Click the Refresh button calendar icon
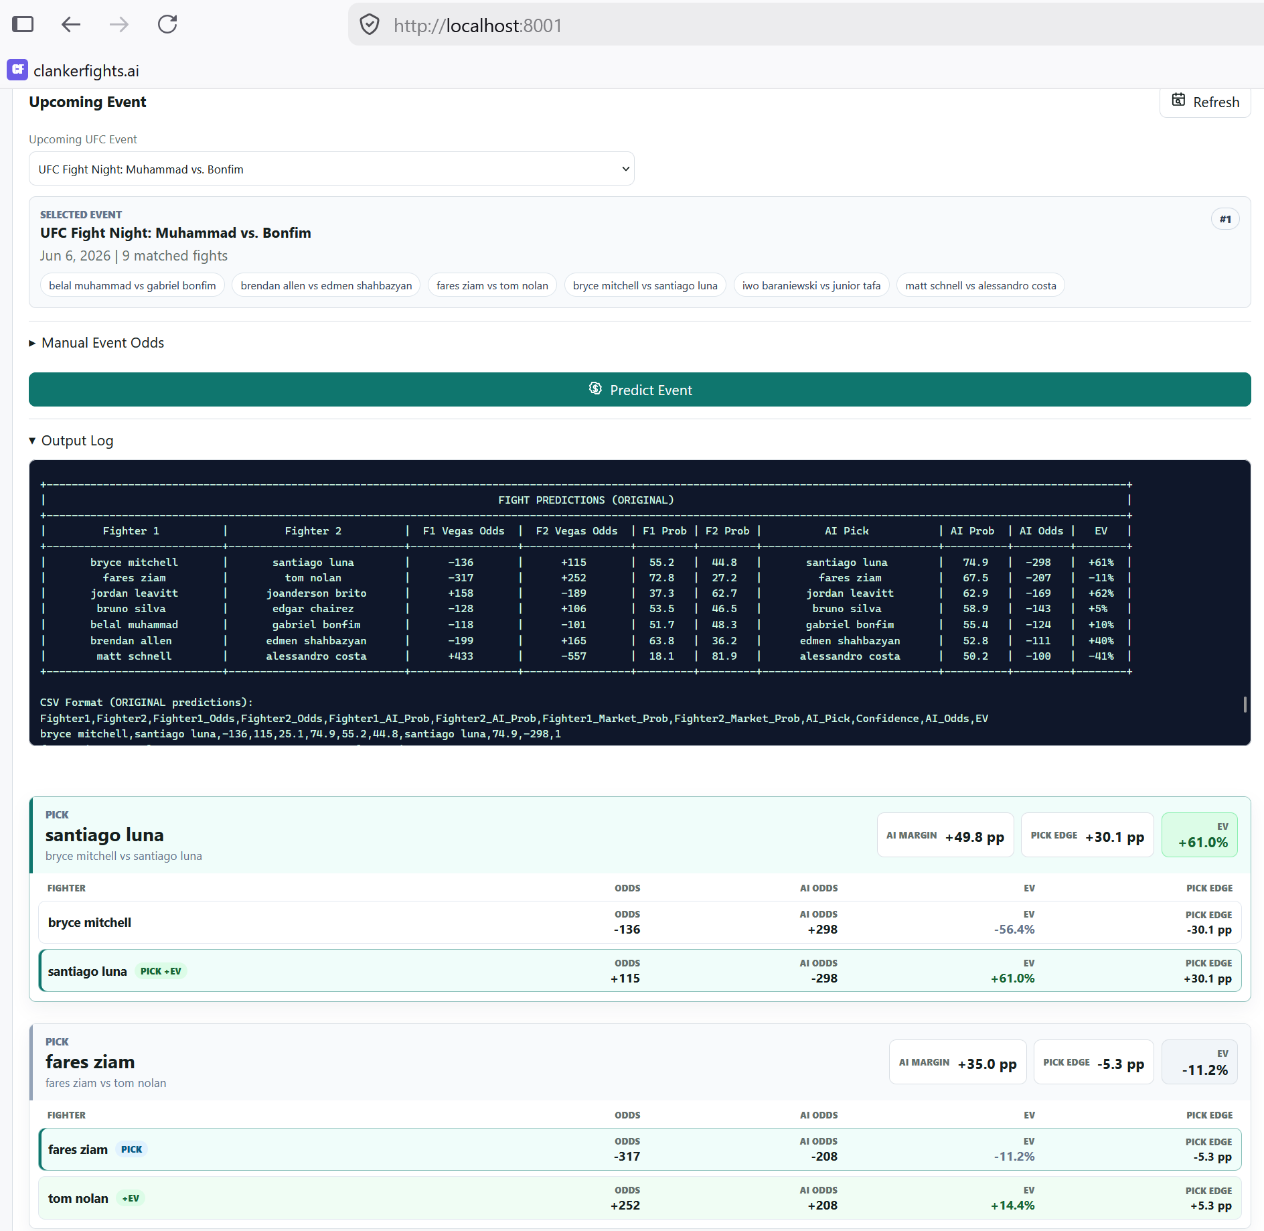This screenshot has width=1264, height=1231. tap(1178, 100)
